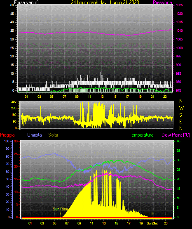Click compass letter "E" beside wind direction graph
The height and width of the screenshot is (229, 192).
coord(180,121)
